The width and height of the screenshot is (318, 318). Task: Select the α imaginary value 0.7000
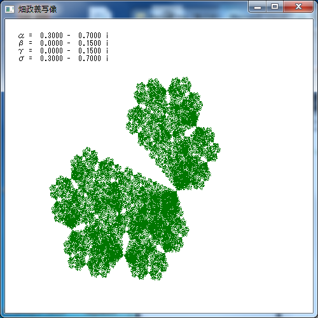90,36
